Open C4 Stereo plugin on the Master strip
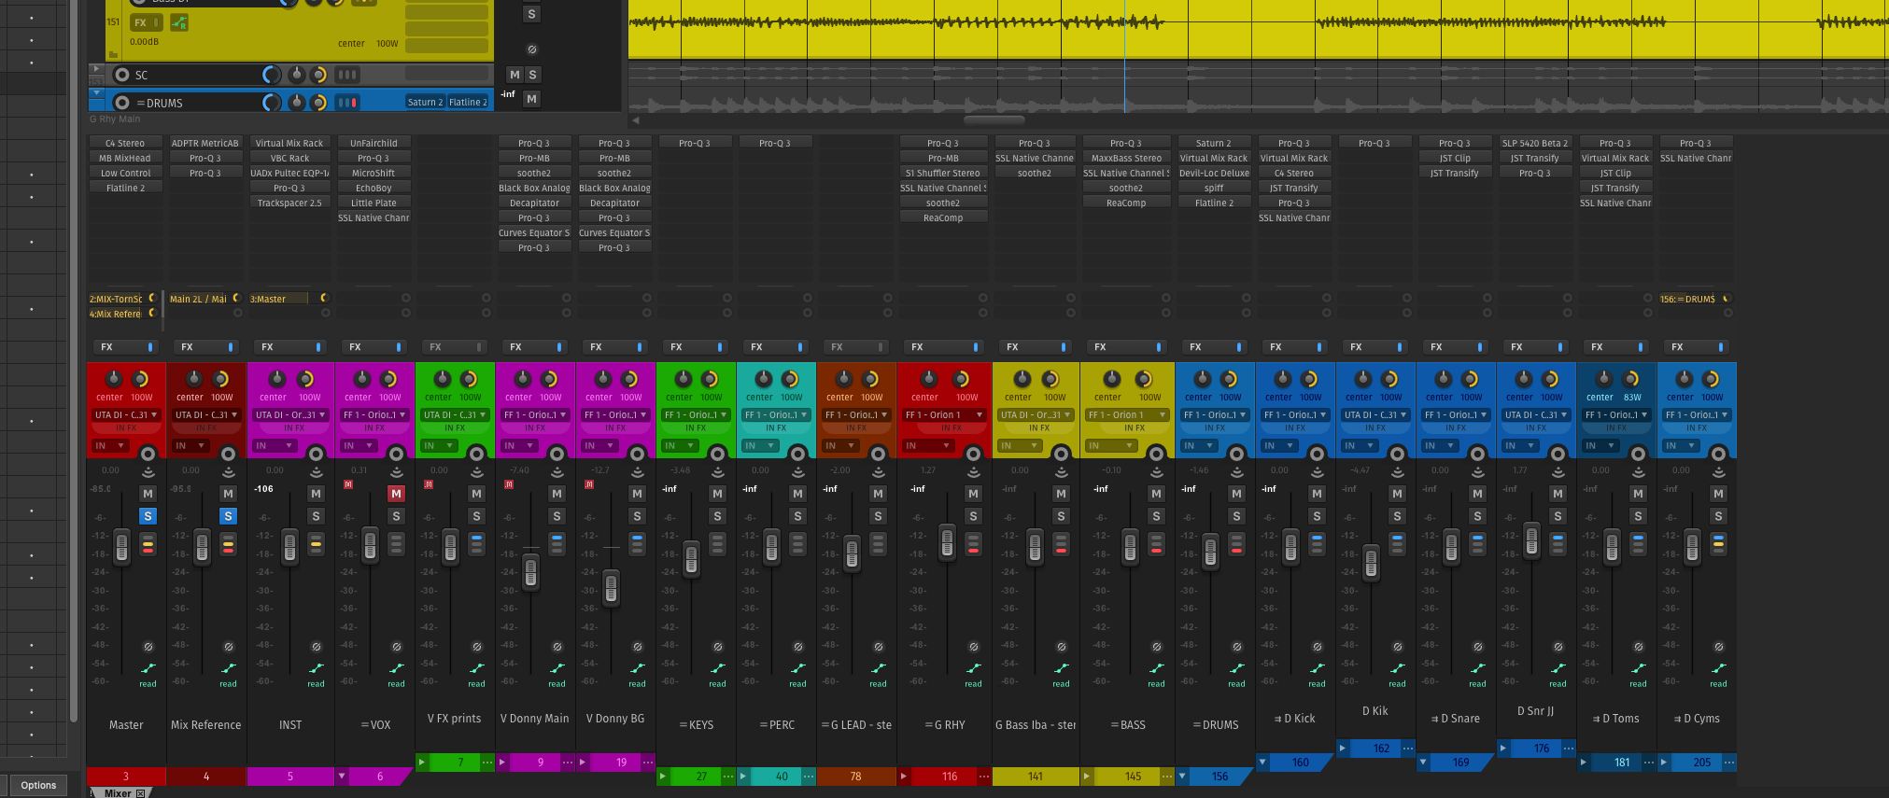 pos(125,143)
